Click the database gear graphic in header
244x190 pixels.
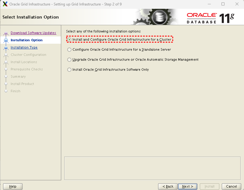(159, 17)
